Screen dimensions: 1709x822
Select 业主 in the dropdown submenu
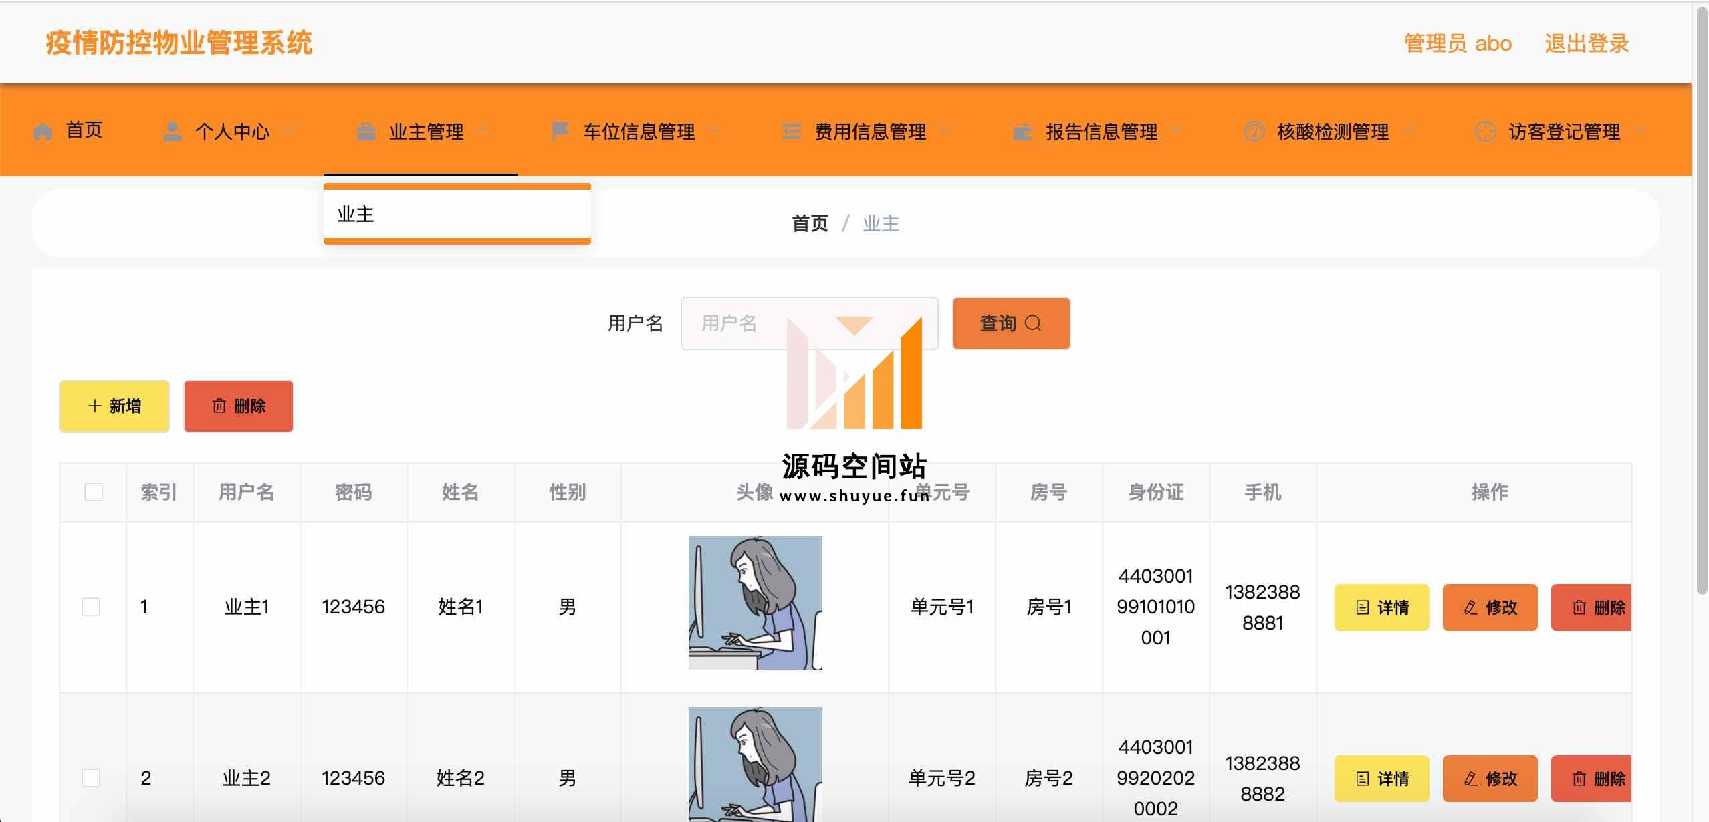pyautogui.click(x=457, y=214)
